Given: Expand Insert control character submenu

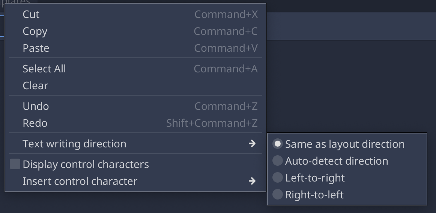Looking at the screenshot, I should click(136, 181).
